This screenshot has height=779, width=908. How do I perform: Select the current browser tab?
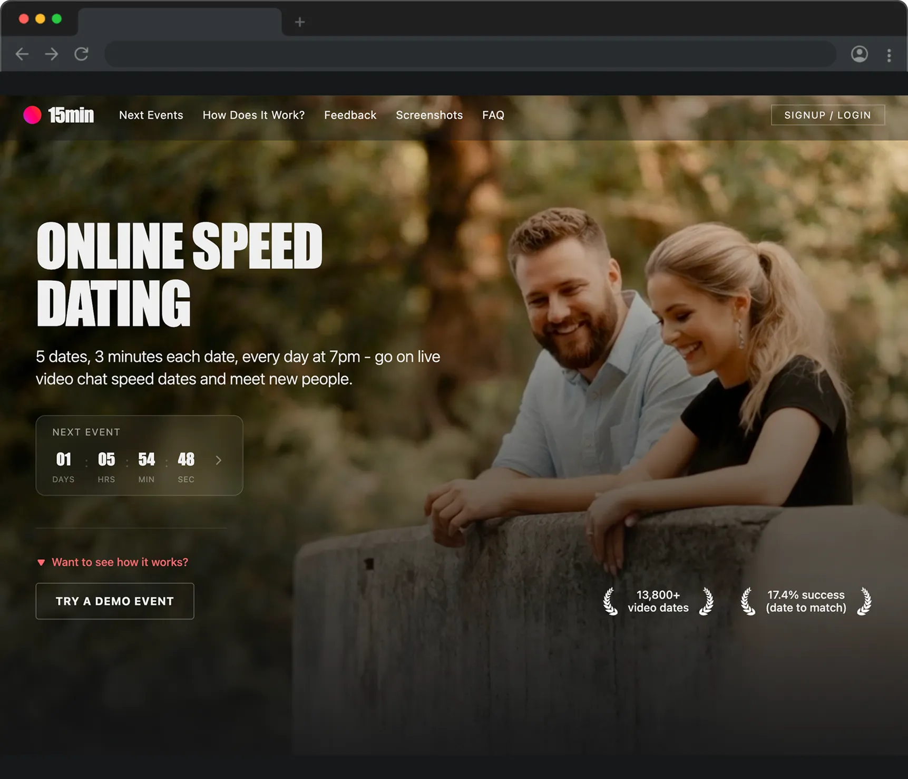pos(179,22)
